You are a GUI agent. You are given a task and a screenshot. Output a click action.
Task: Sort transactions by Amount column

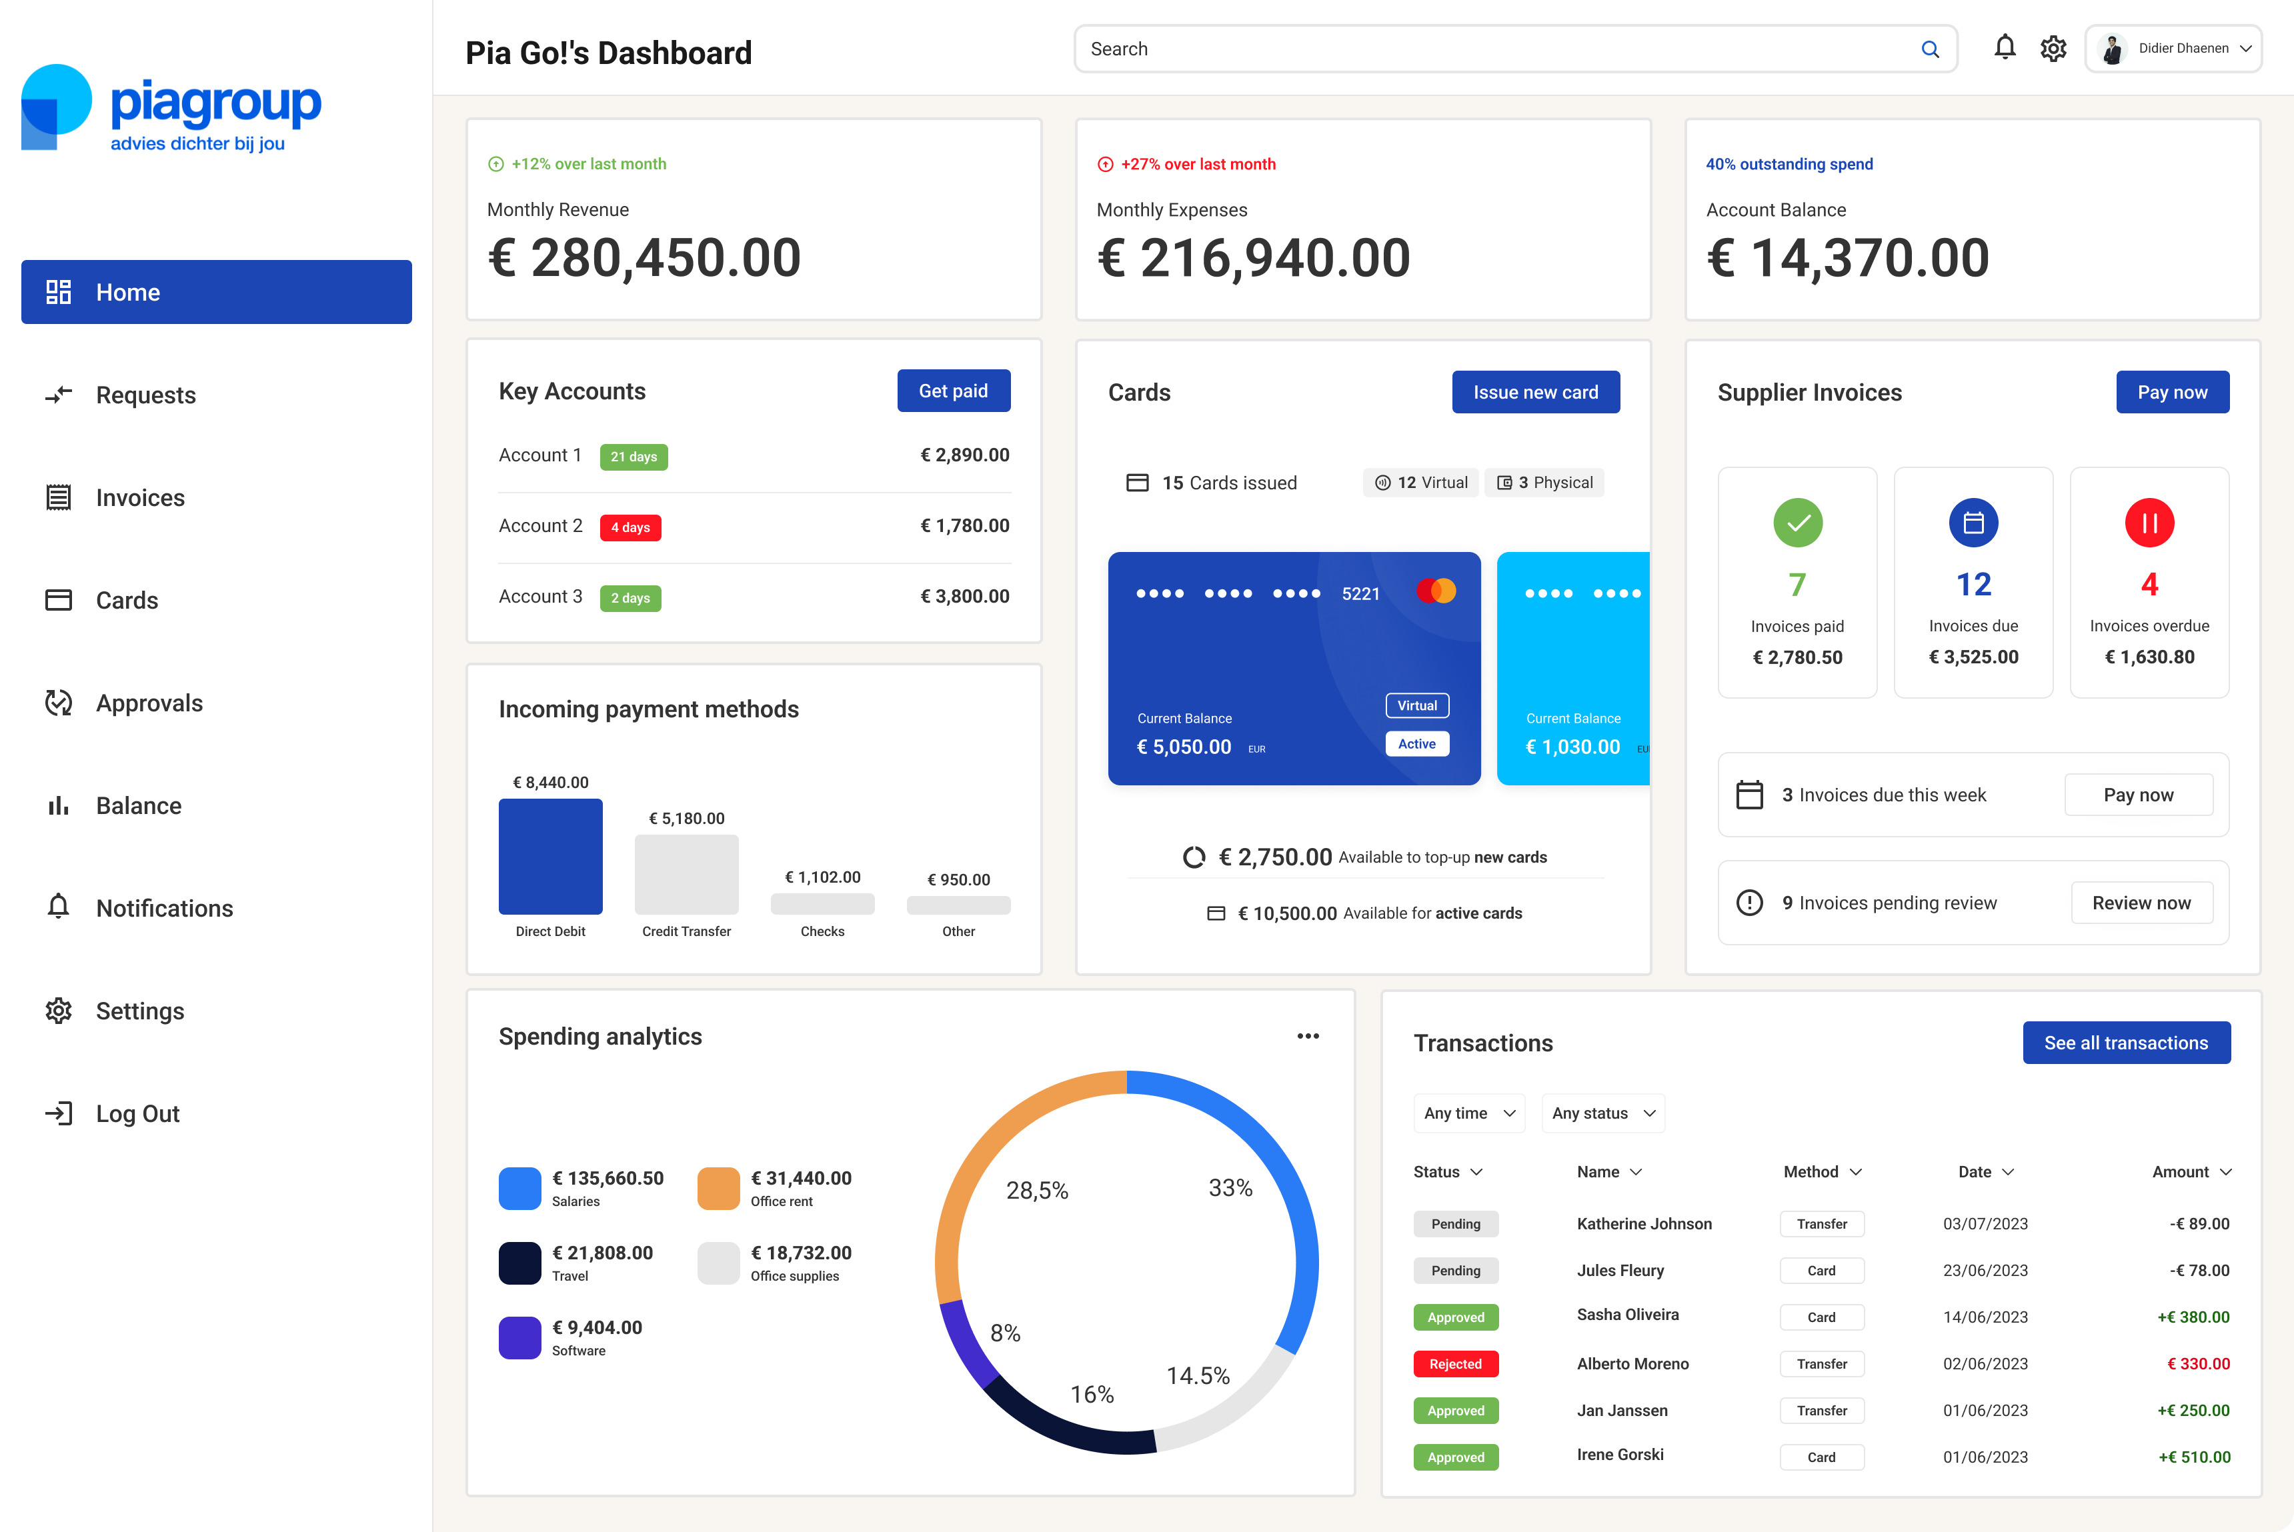coord(2191,1171)
